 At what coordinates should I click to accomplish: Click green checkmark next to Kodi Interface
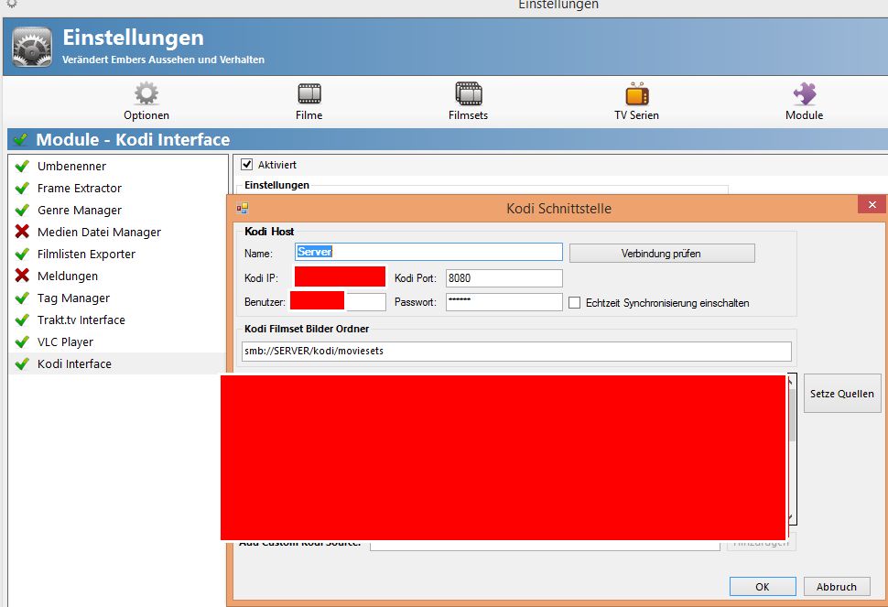pyautogui.click(x=22, y=363)
